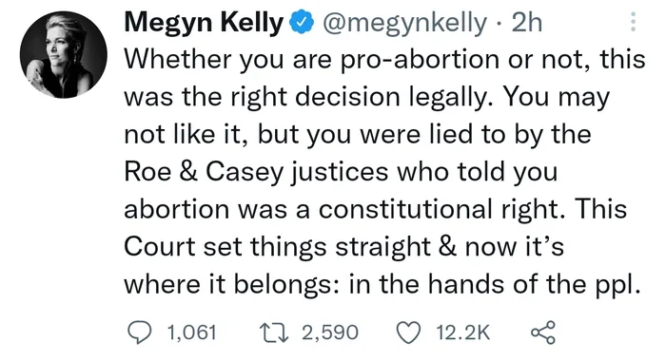The image size is (666, 361).
Task: Open the share icon options
Action: click(543, 332)
